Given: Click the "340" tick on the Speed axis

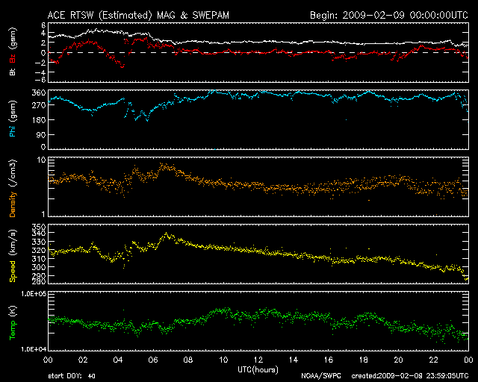Looking at the screenshot, I should tap(39, 234).
